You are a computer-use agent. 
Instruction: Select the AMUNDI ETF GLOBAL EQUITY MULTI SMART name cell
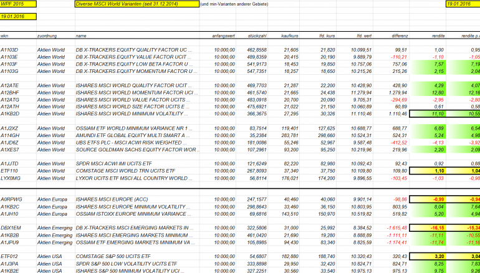coord(137,135)
